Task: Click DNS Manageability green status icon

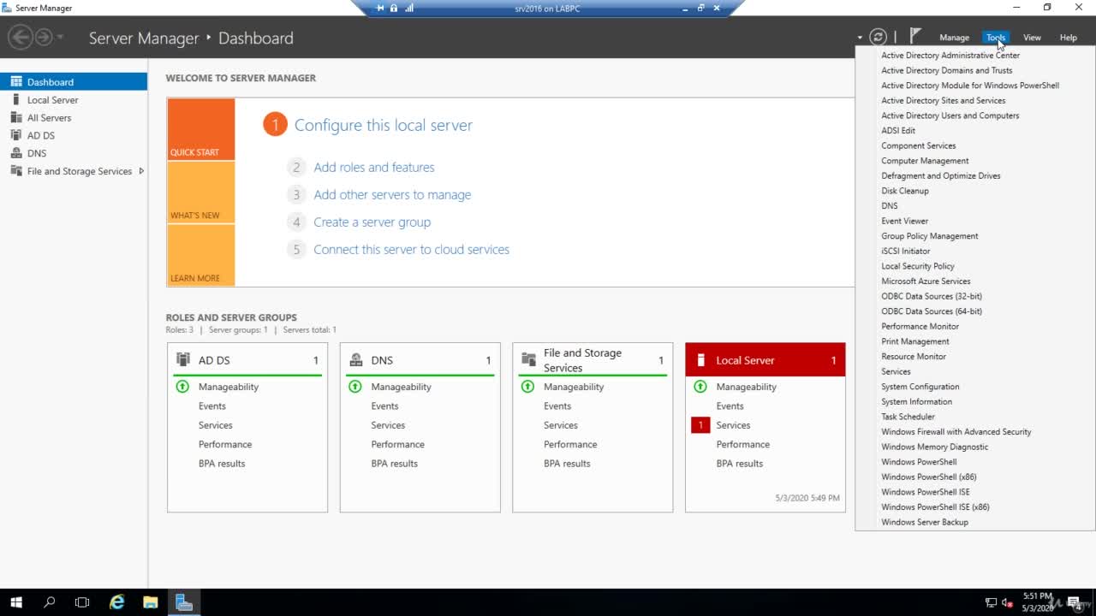Action: coord(355,387)
